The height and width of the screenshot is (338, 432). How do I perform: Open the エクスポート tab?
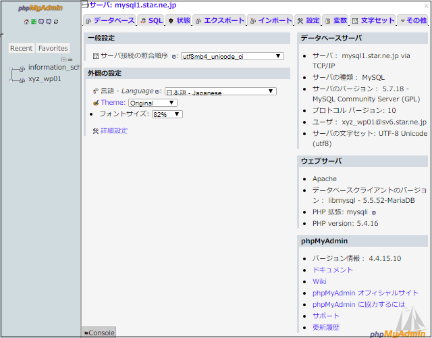coord(219,20)
